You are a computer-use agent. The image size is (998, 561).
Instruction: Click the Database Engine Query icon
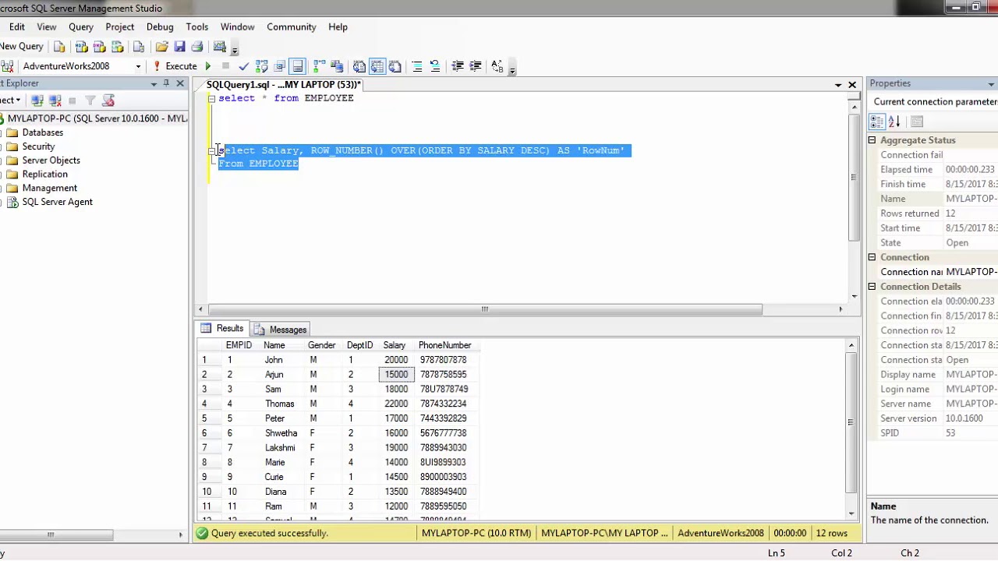pyautogui.click(x=59, y=47)
